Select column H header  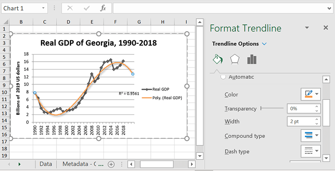162,22
